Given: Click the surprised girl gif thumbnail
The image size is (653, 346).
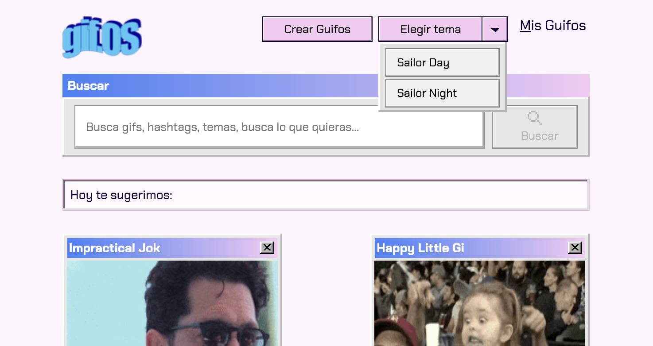Looking at the screenshot, I should 480,303.
